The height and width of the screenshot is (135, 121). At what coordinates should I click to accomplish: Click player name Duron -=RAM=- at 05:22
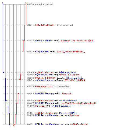(44, 40)
